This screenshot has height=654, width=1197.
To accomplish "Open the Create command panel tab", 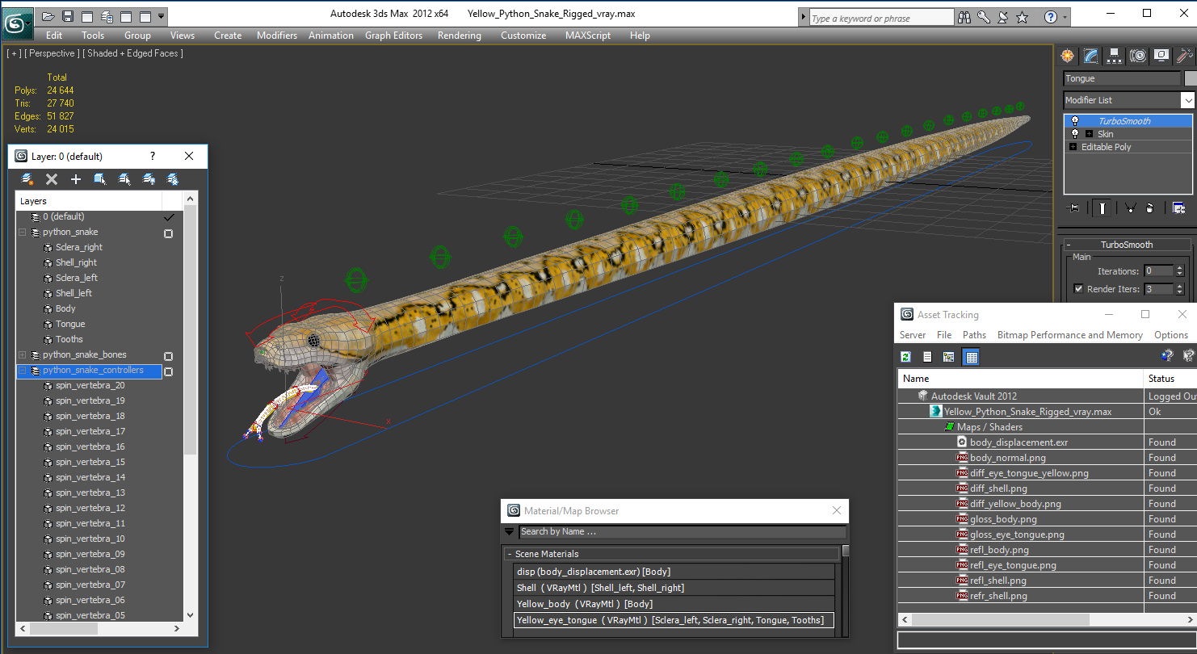I will tap(1068, 56).
